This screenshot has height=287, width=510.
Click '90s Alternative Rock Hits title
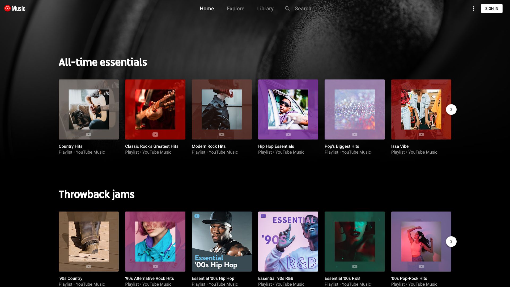[x=150, y=278]
